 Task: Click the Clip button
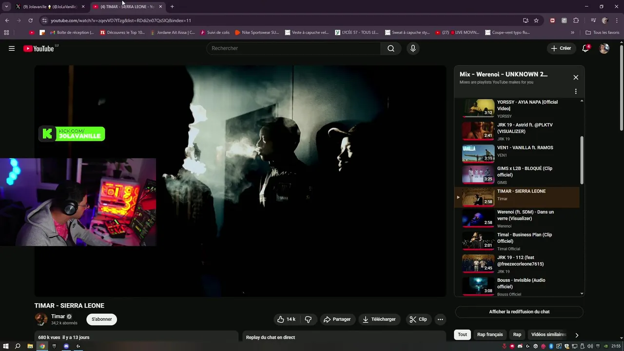418,319
